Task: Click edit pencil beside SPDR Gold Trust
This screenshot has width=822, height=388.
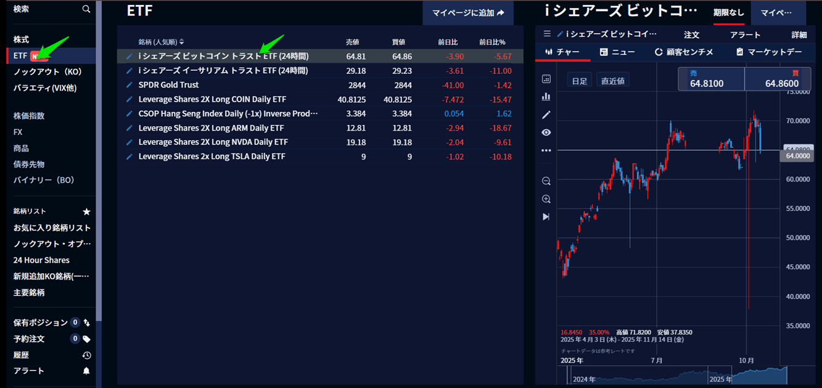Action: coord(129,85)
